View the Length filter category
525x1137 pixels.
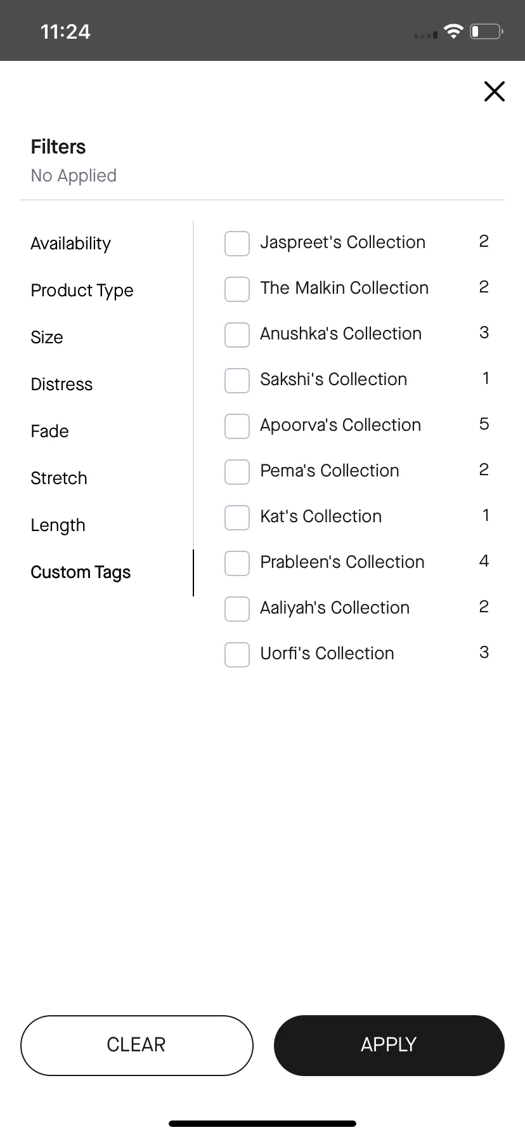pyautogui.click(x=58, y=525)
